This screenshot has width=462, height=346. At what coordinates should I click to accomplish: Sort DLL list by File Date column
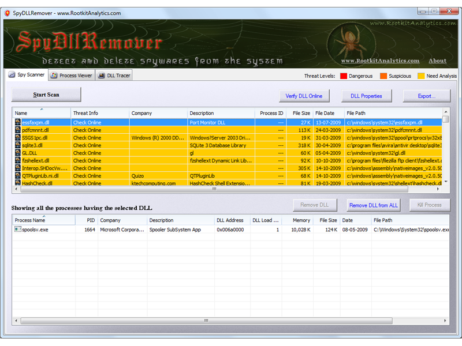click(329, 113)
